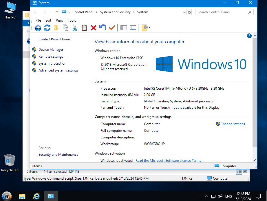
Task: Click the volume speaker tray icon
Action: [220, 196]
